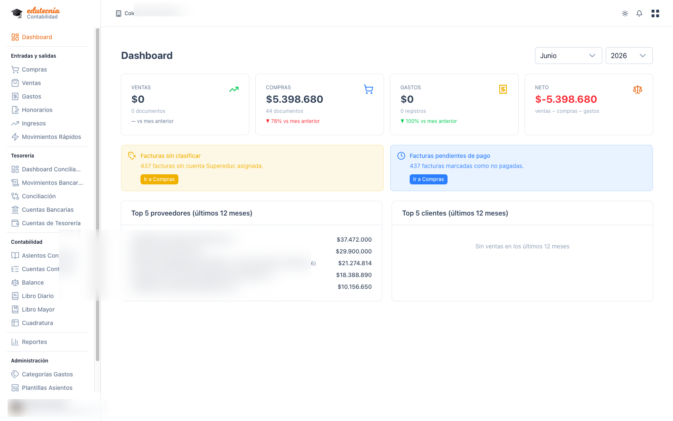673x421 pixels.
Task: Click the Cuentas de Tesorería wallet icon
Action: coord(15,223)
